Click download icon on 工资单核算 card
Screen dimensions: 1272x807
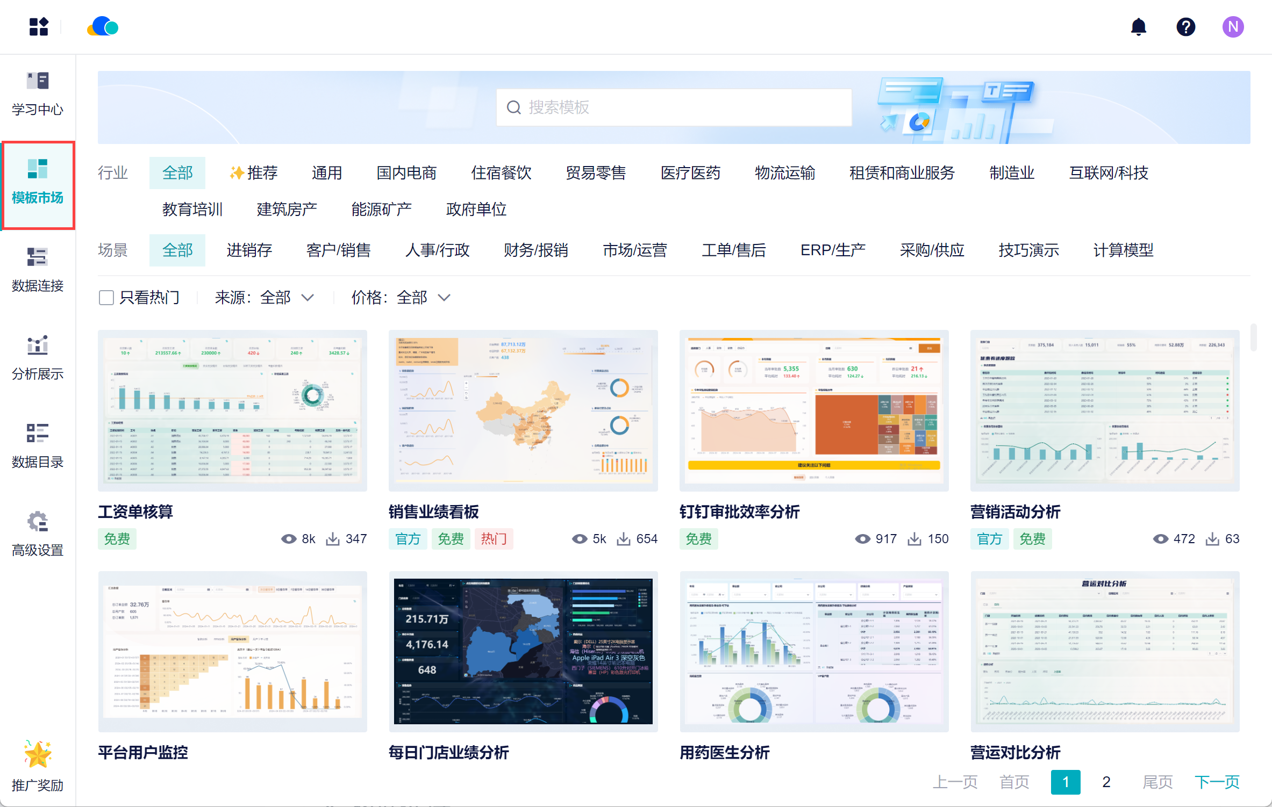click(x=333, y=539)
